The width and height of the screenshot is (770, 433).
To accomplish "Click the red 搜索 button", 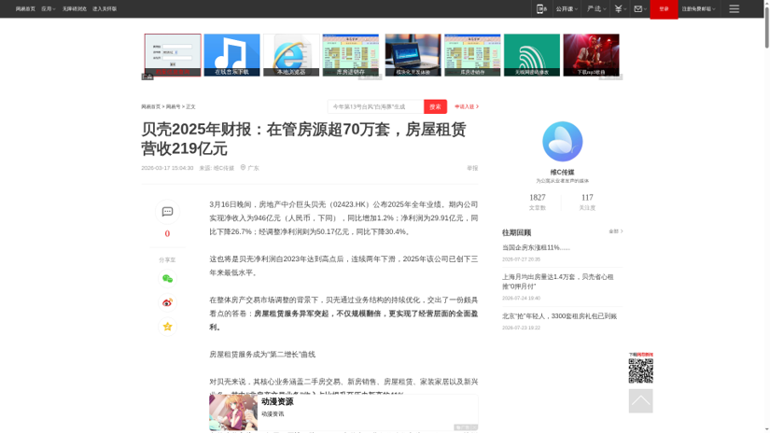I will (x=435, y=106).
